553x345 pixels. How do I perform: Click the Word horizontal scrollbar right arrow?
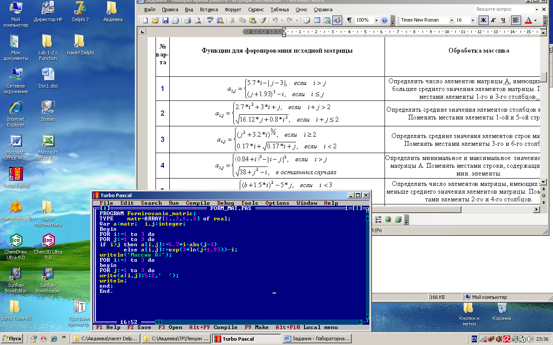pyautogui.click(x=537, y=209)
